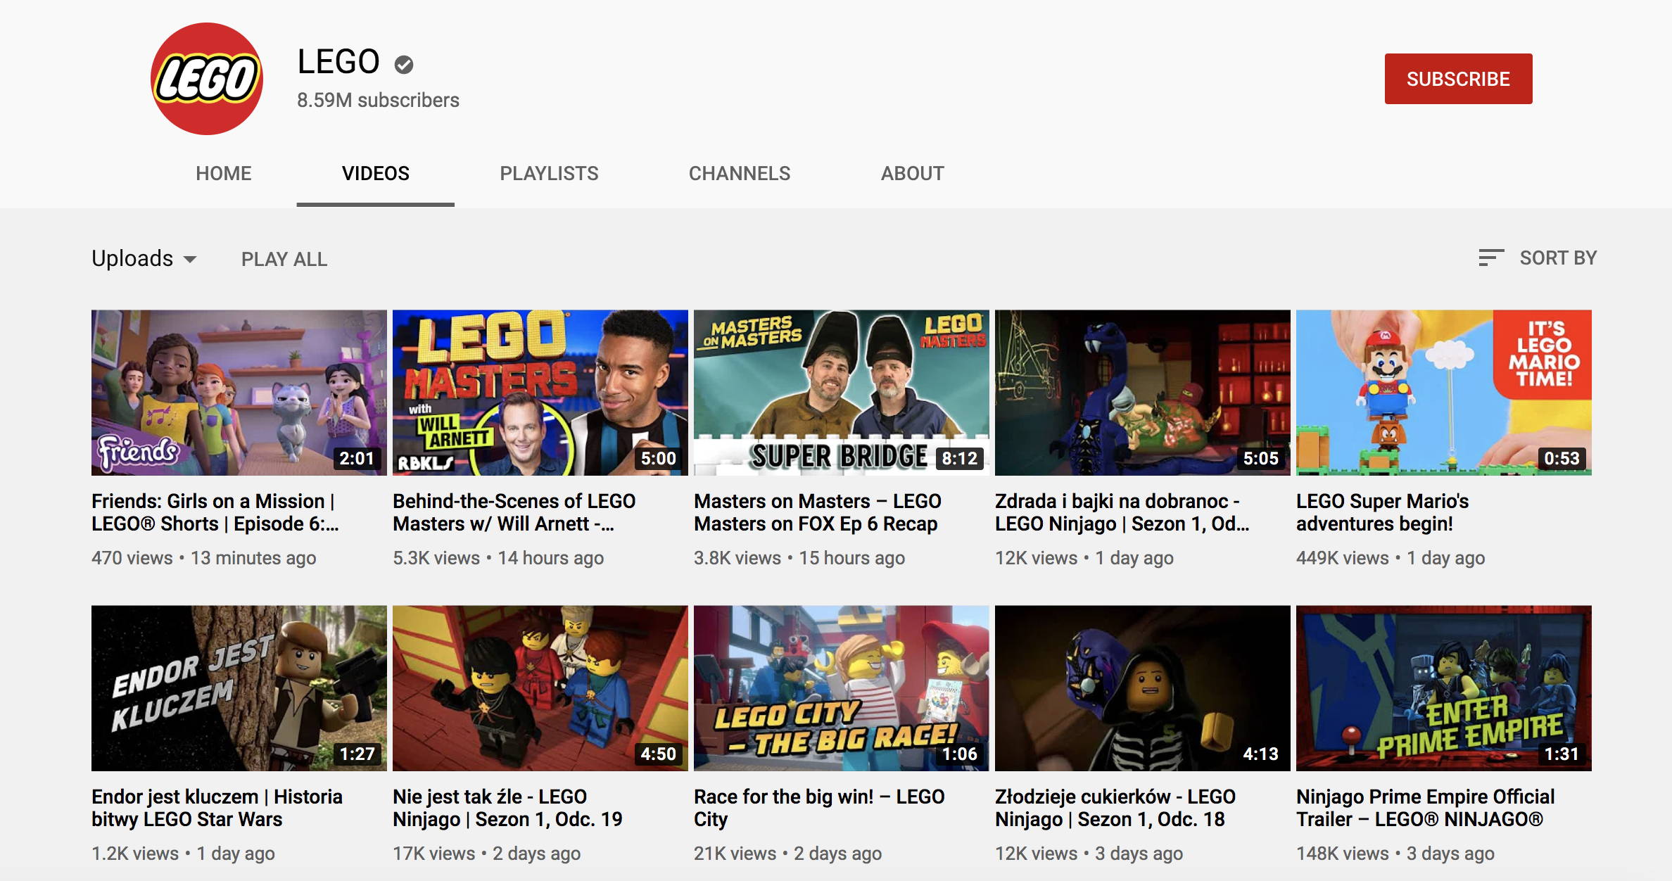Open the LEGO City Big Race thumbnail
This screenshot has height=881, width=1672.
tap(842, 688)
